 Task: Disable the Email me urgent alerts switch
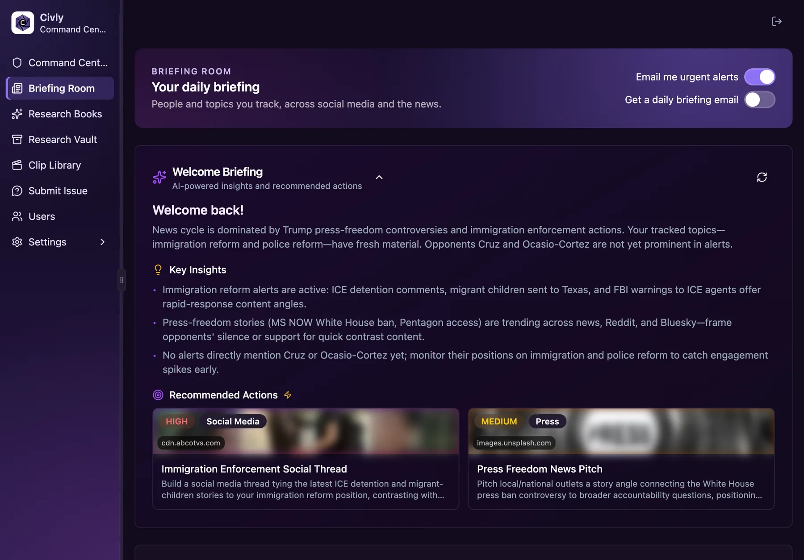(760, 77)
